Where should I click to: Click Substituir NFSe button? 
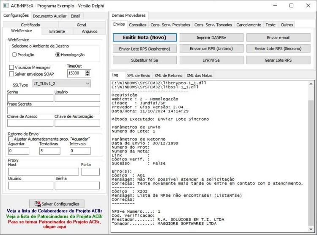click(x=145, y=60)
